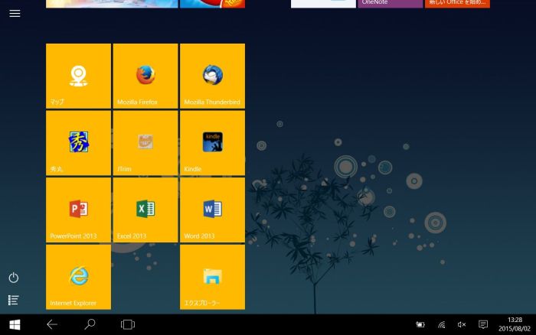Show the All apps list
The width and height of the screenshot is (536, 335).
pos(14,300)
